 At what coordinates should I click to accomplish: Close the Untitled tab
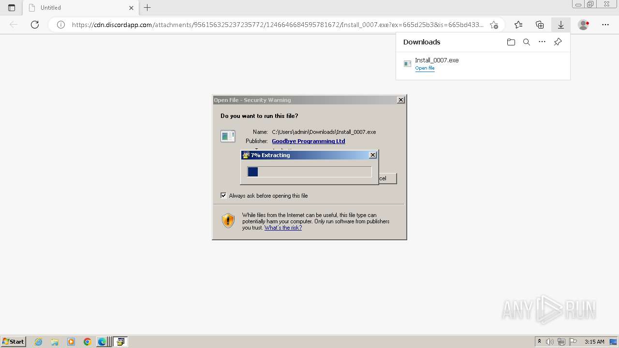click(132, 8)
